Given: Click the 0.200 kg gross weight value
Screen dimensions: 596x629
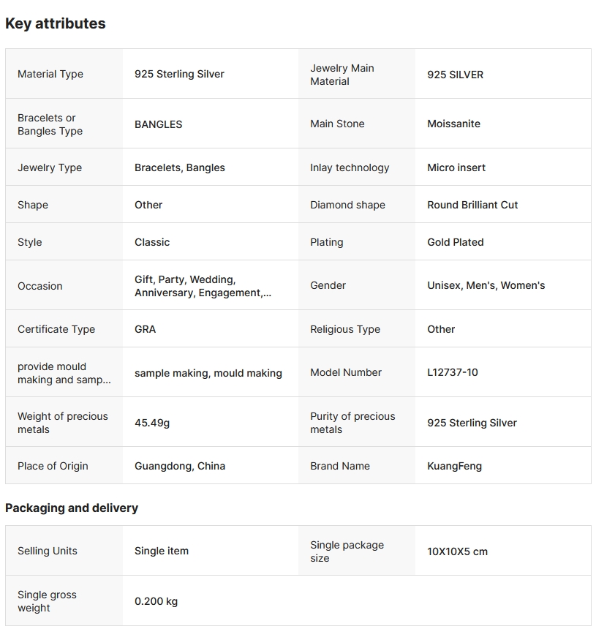Looking at the screenshot, I should [x=156, y=601].
